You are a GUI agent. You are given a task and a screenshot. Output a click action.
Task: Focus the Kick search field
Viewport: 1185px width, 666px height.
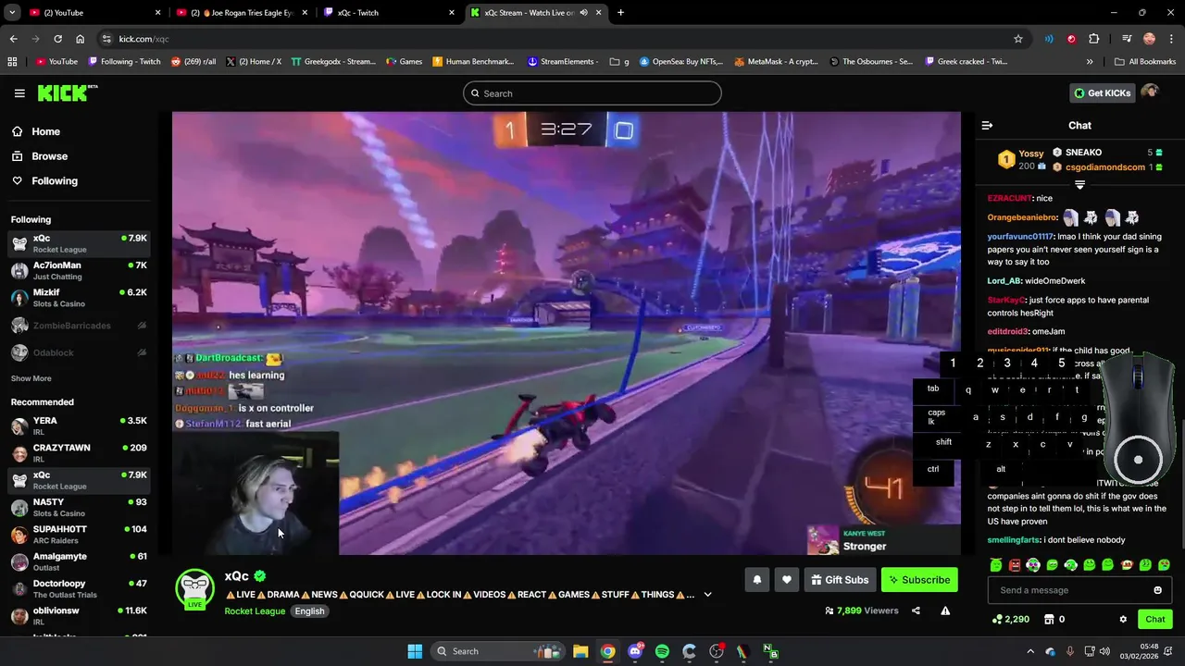pos(592,93)
